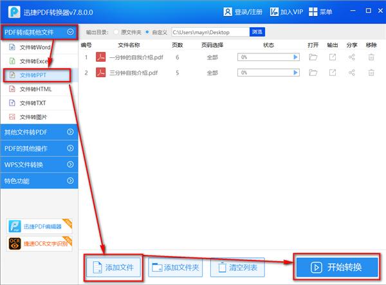Screen dimensions: 386x285
Task: Click the 清空列表 button
Action: pos(237,267)
